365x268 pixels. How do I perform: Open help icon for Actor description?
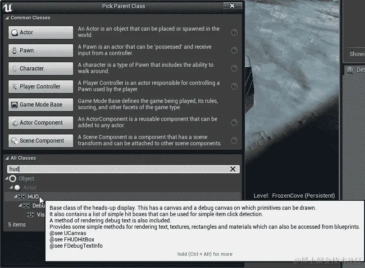click(234, 32)
